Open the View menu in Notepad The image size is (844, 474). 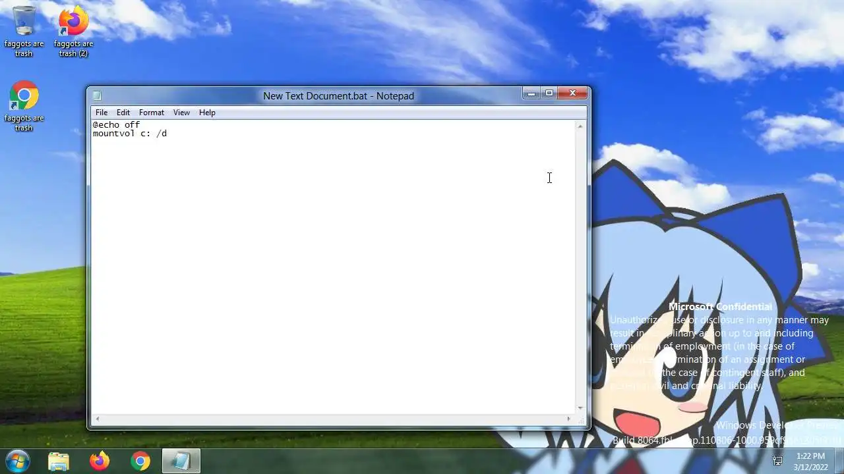[181, 113]
